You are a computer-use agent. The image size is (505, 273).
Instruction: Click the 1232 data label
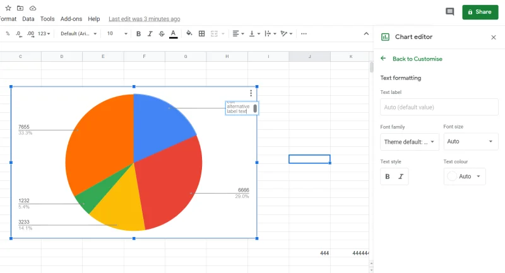tap(24, 200)
